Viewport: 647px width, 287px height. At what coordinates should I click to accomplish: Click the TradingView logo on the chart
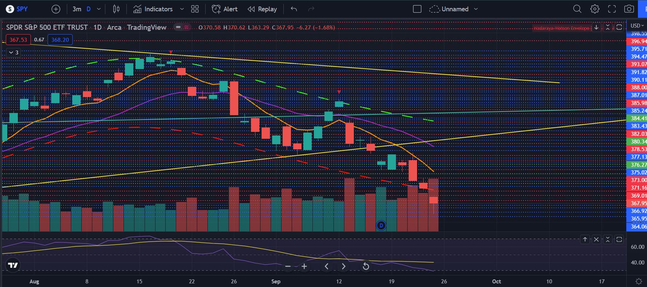tap(13, 265)
